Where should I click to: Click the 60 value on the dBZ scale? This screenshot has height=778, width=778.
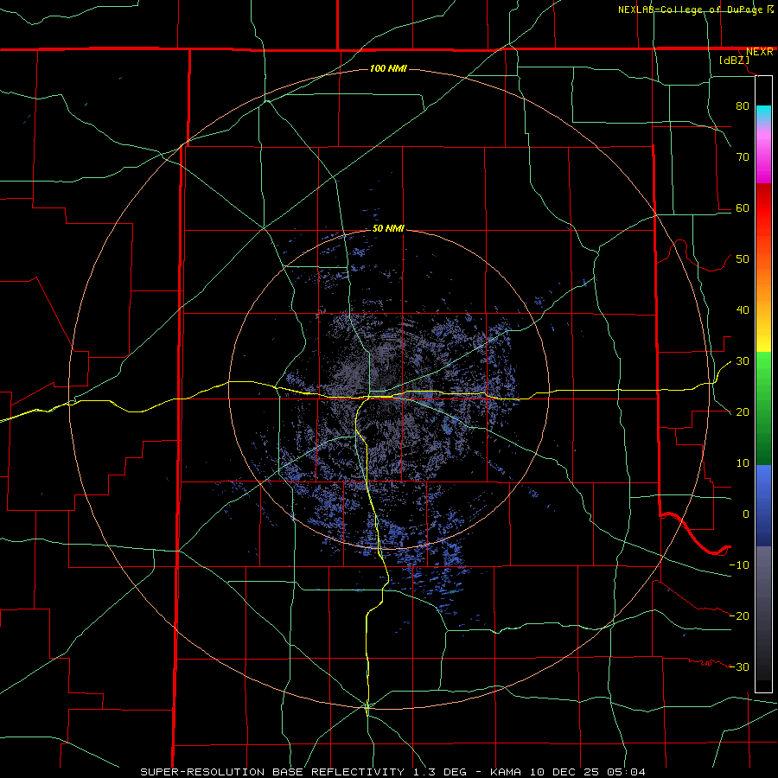coord(743,208)
